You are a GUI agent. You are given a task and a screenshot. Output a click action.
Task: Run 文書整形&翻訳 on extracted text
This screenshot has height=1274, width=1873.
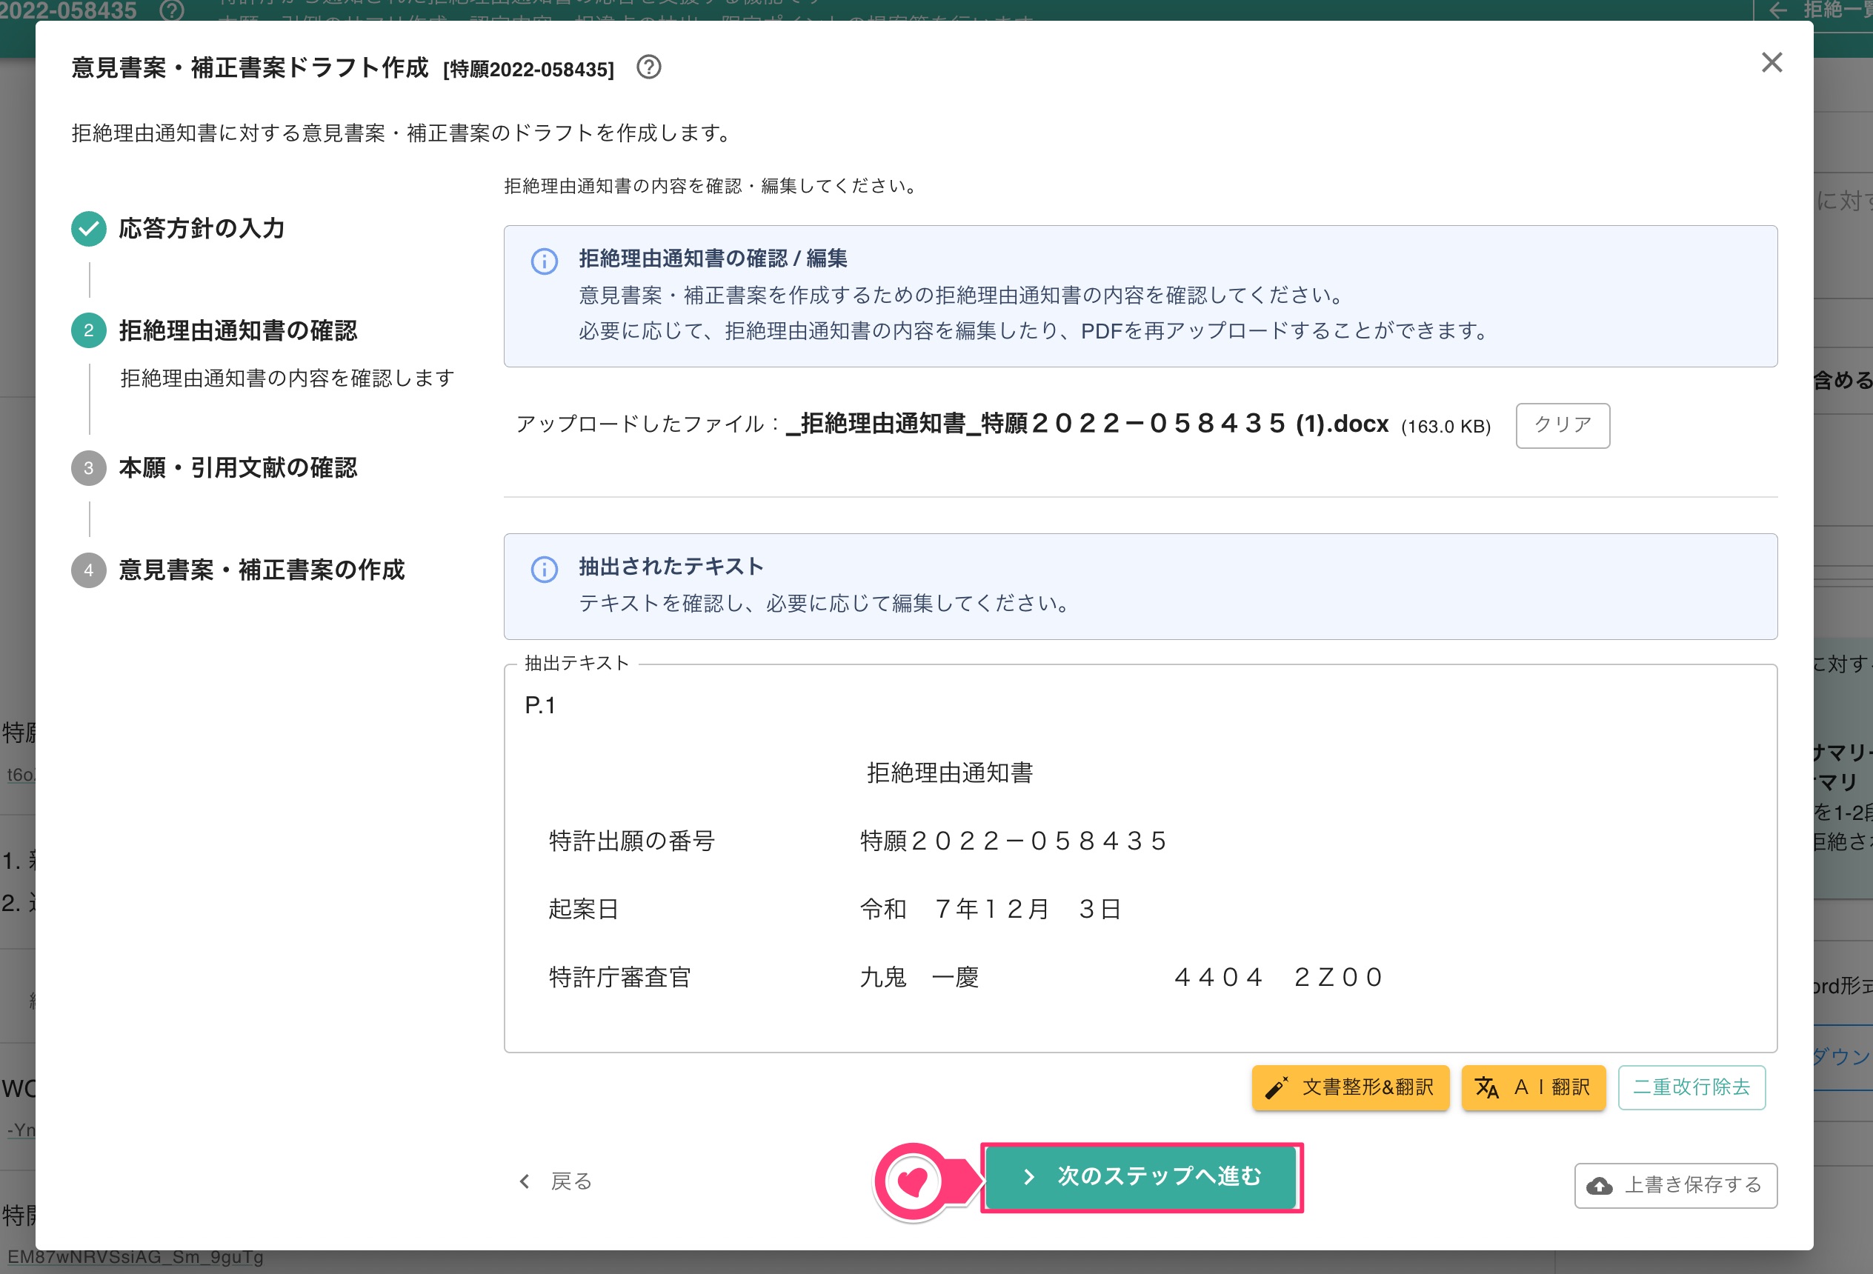[x=1350, y=1087]
